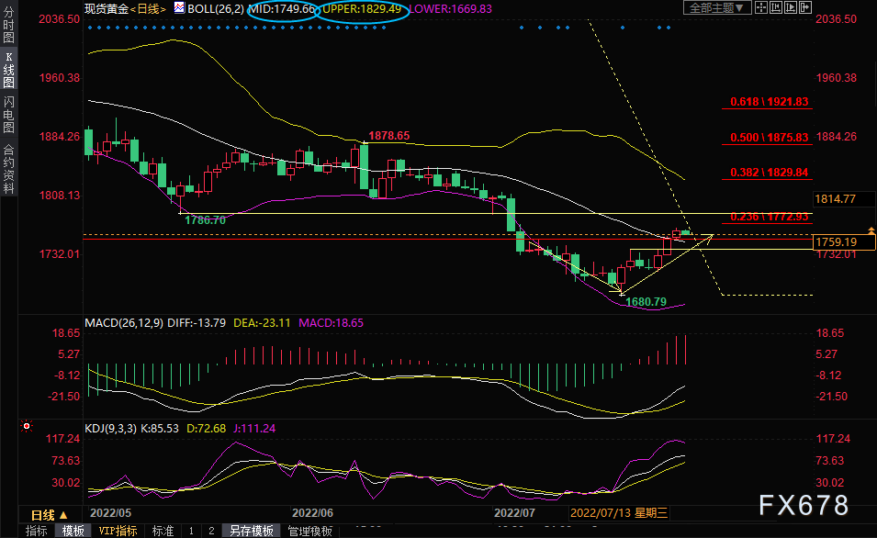Click the zoom-to-start chart icon
This screenshot has height=538, width=877.
click(776, 7)
